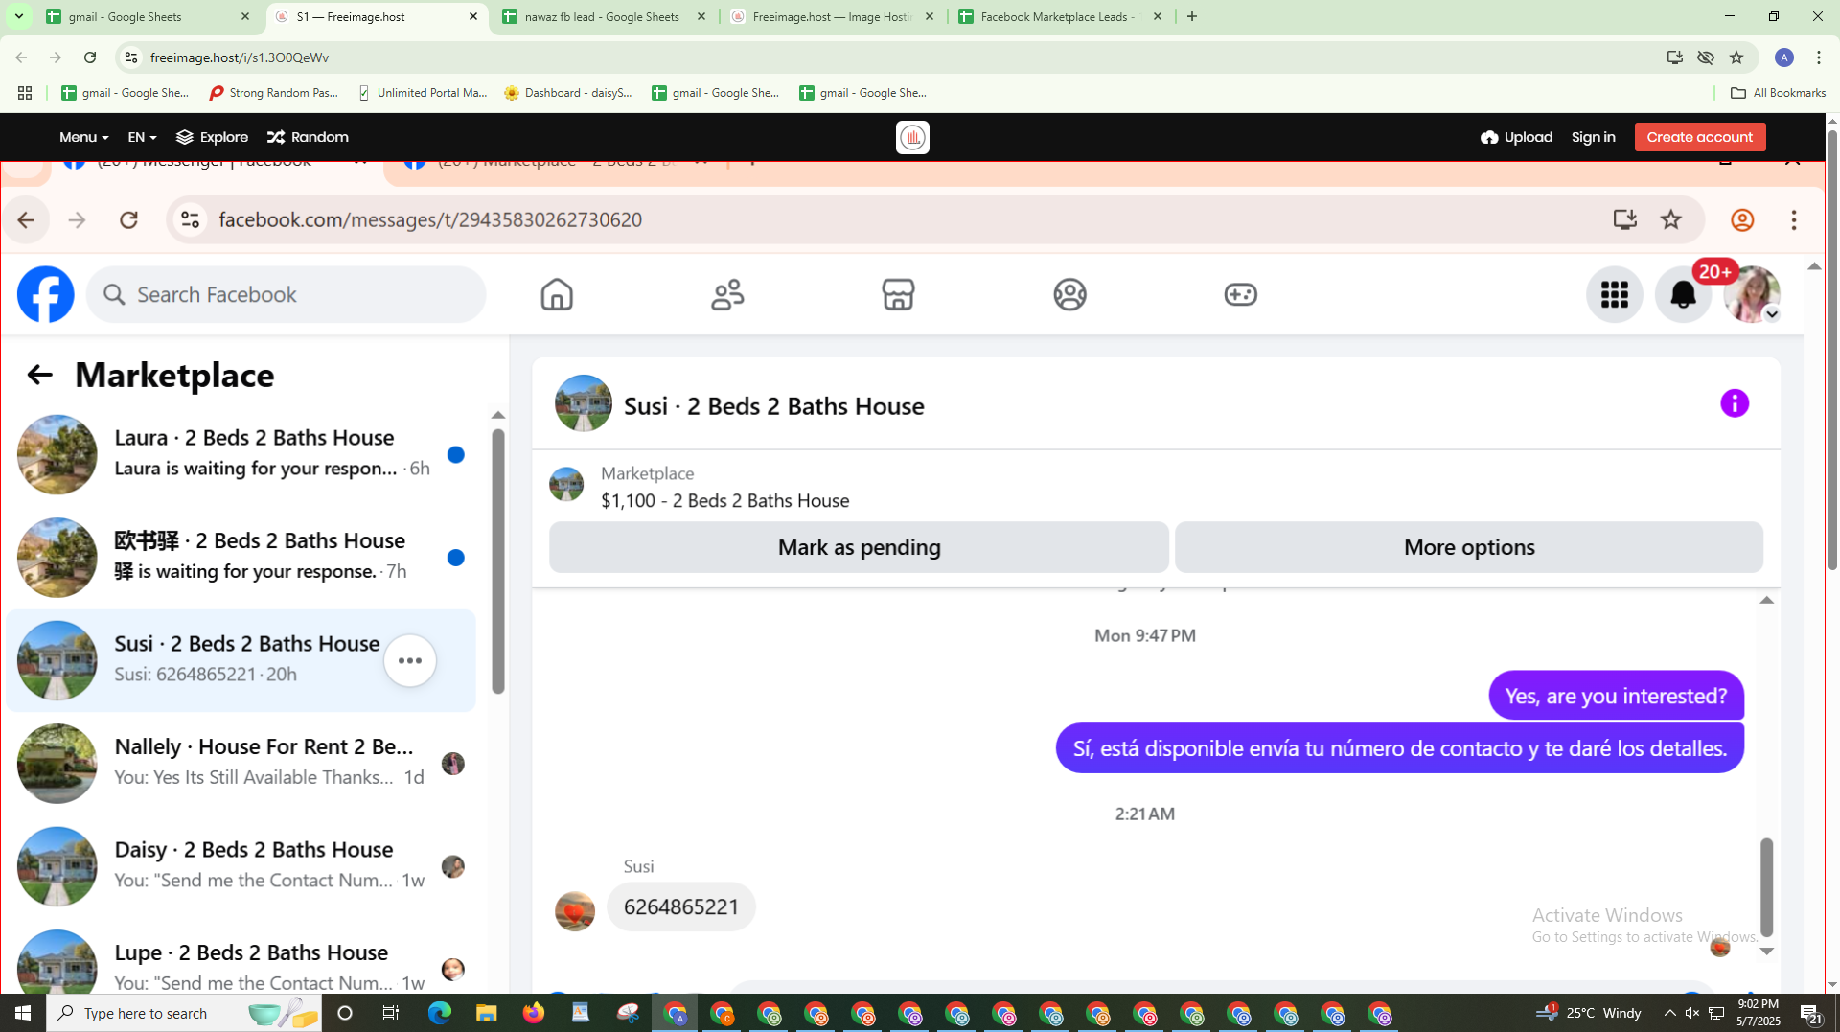This screenshot has height=1032, width=1840.
Task: Open Windows notification center
Action: point(1810,1013)
